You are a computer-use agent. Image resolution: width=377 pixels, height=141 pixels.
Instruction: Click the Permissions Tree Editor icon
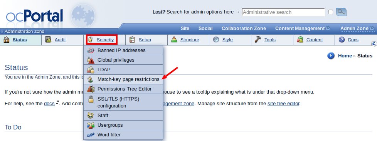[x=91, y=89]
